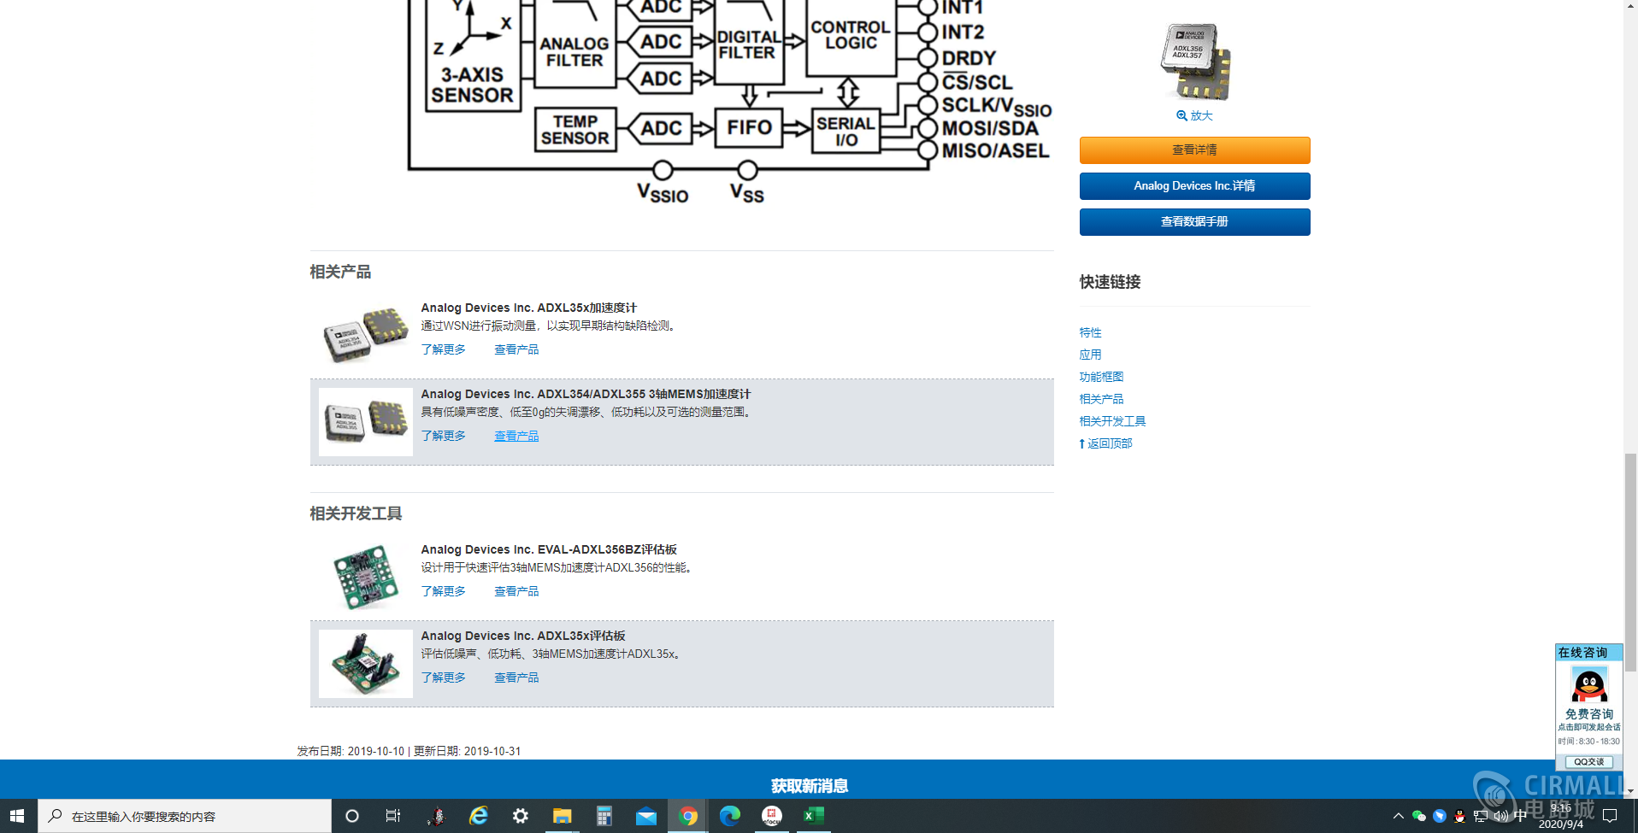Open the notification center icon

coord(1610,816)
